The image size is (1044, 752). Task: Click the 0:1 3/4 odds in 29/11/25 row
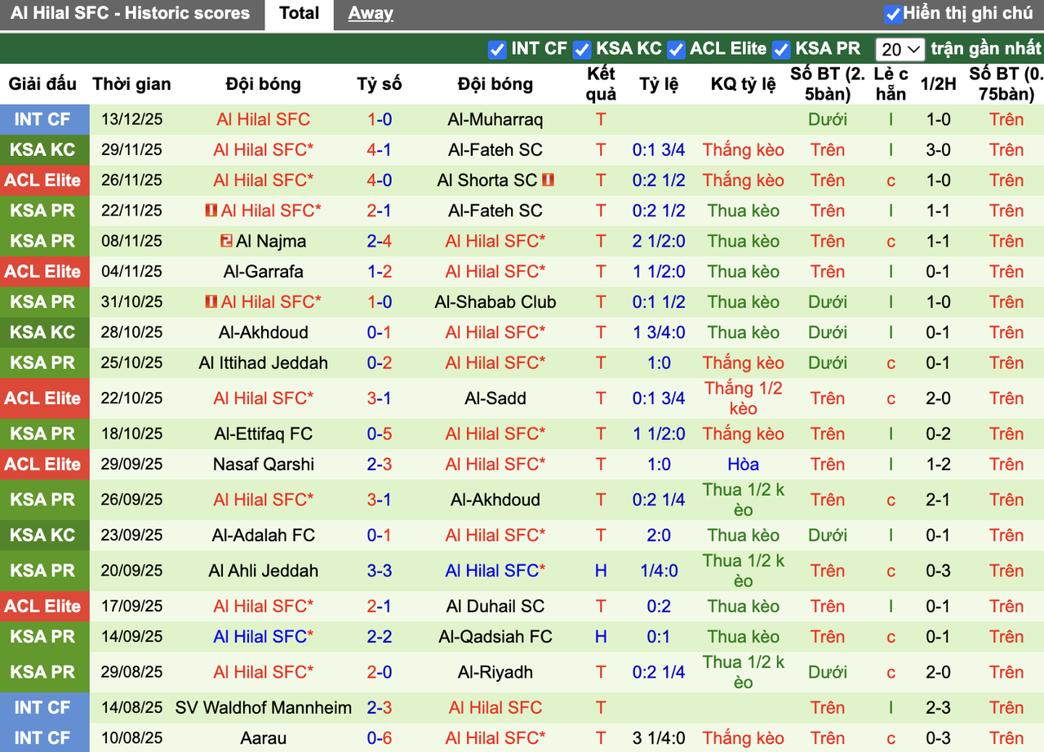click(659, 149)
